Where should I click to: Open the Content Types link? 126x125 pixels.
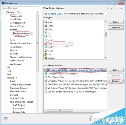pyautogui.click(x=55, y=14)
